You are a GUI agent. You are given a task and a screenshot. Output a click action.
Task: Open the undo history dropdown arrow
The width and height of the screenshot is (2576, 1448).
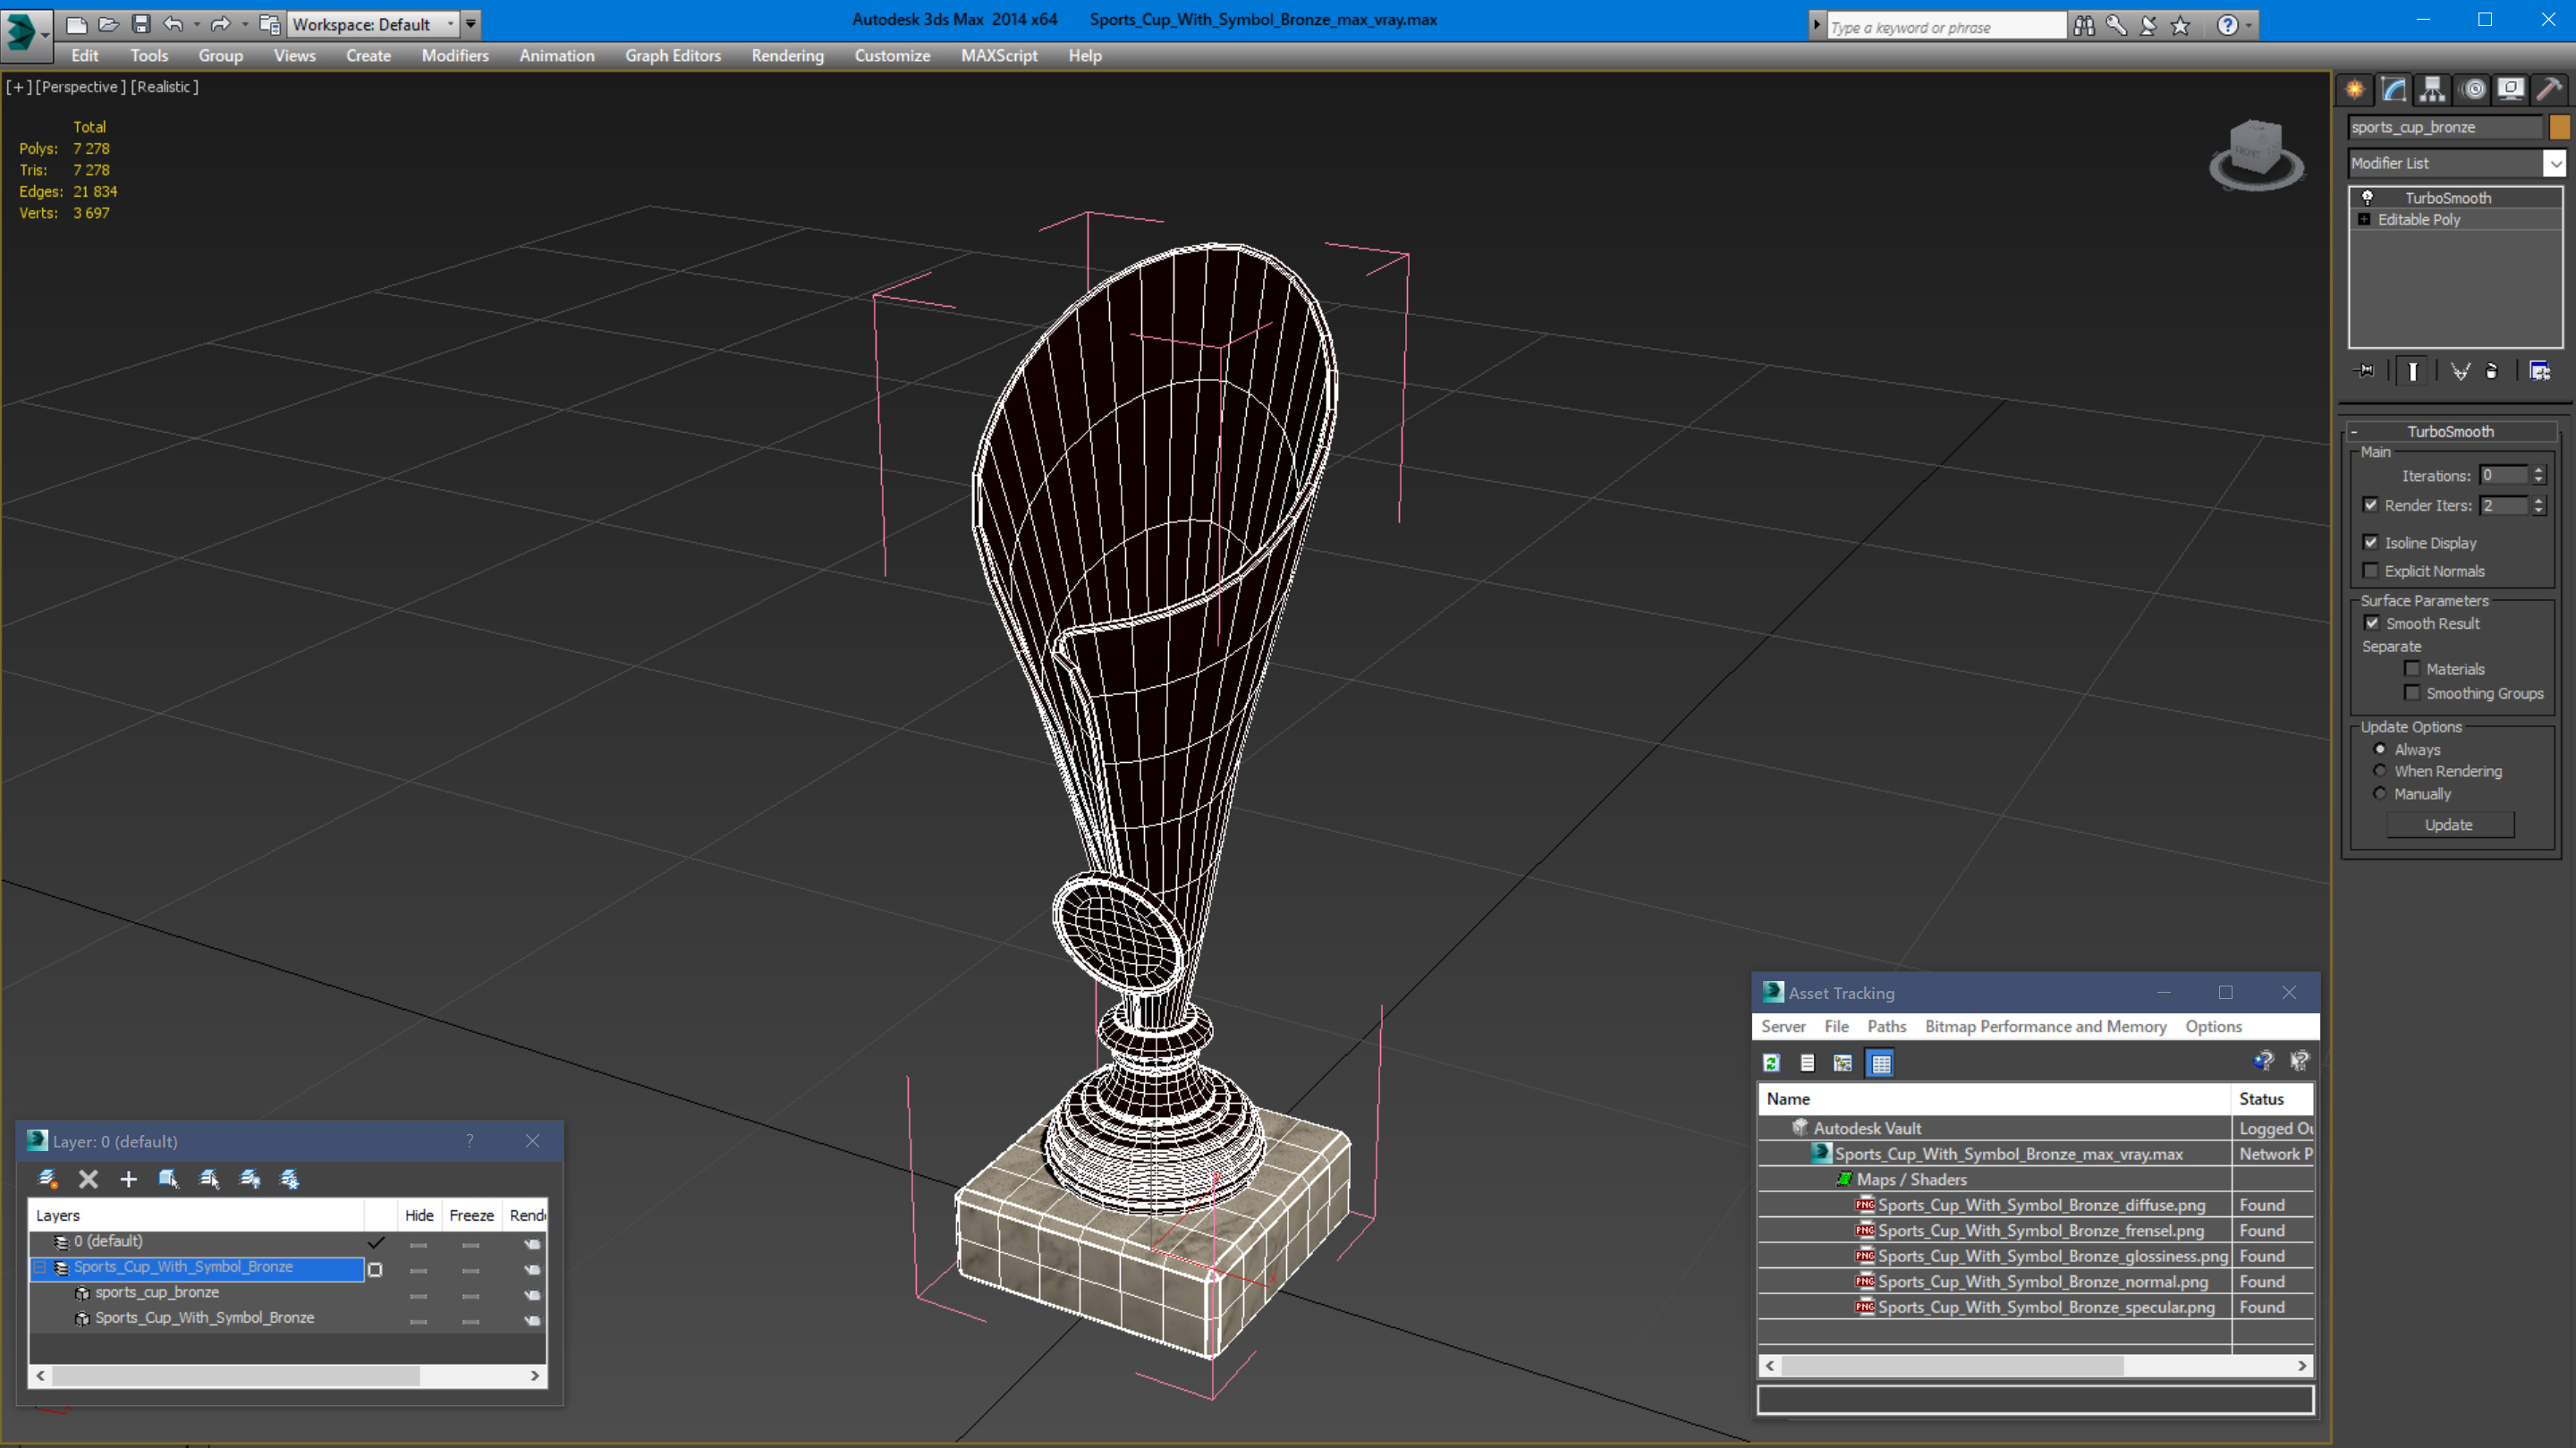pos(197,24)
